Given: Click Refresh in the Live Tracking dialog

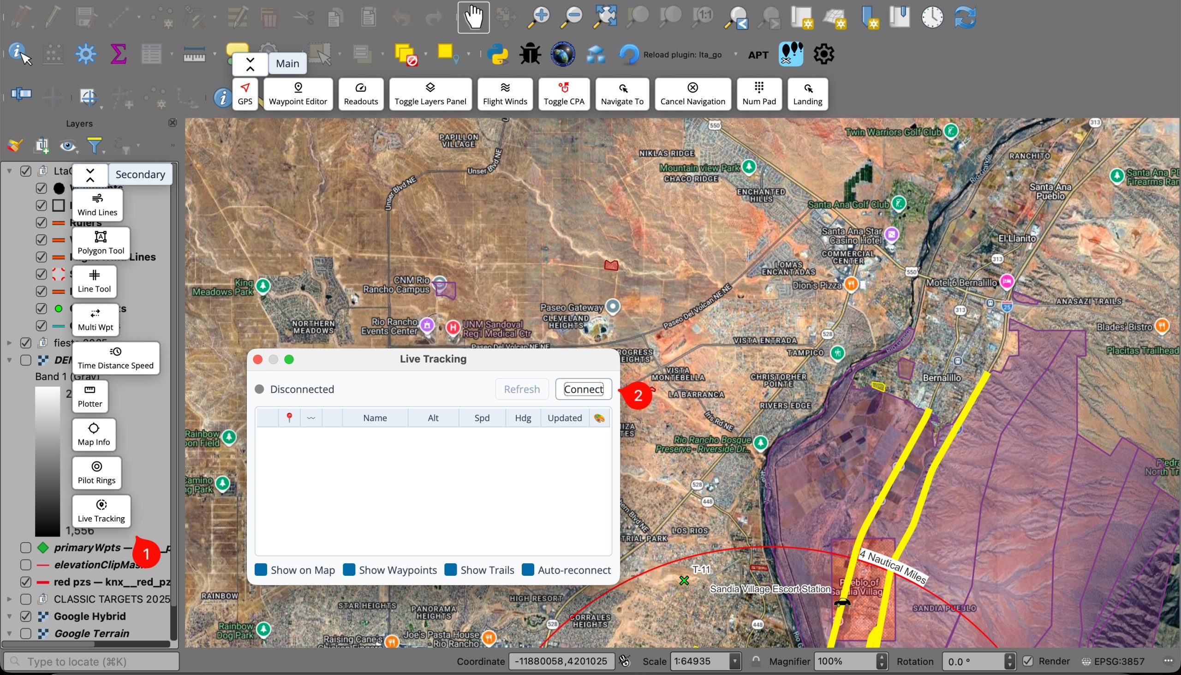Looking at the screenshot, I should coord(521,389).
